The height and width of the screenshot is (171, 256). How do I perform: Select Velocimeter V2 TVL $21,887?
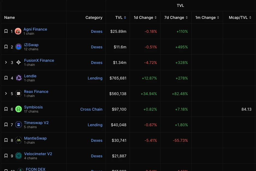[119, 156]
